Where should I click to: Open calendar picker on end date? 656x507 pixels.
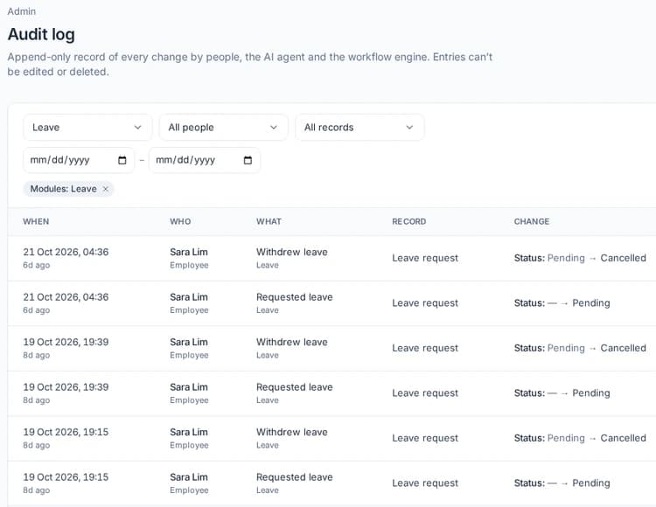(248, 160)
